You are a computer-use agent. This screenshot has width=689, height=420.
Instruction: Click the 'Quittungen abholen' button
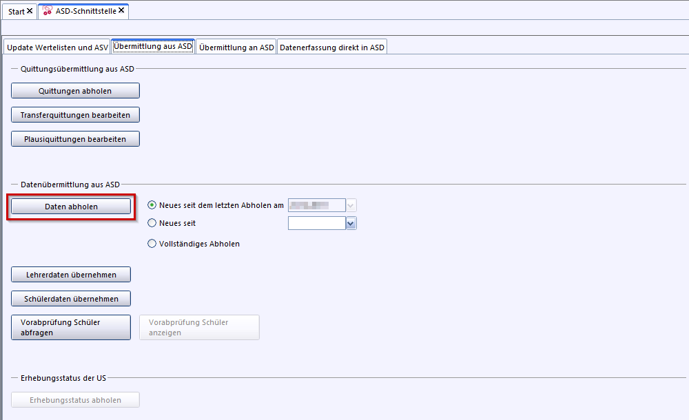coord(75,91)
